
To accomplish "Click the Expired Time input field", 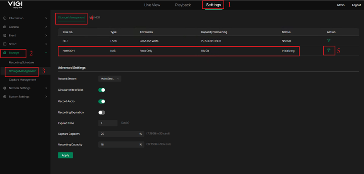I will pos(108,123).
